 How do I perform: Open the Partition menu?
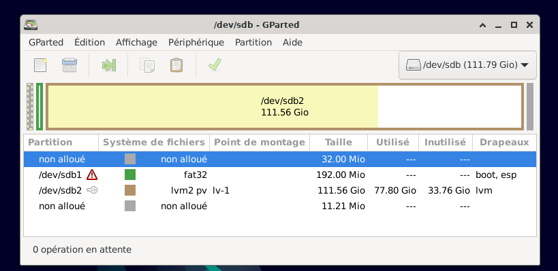[x=253, y=43]
